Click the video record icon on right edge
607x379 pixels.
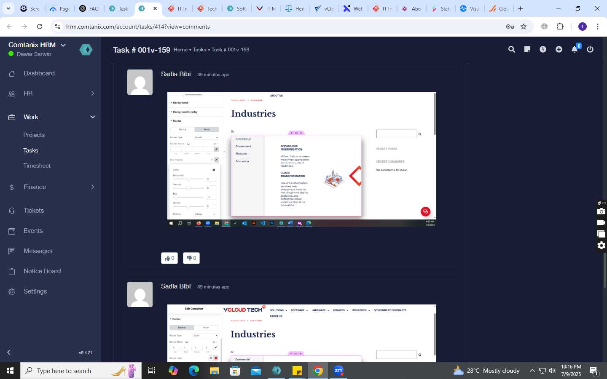coord(602,223)
